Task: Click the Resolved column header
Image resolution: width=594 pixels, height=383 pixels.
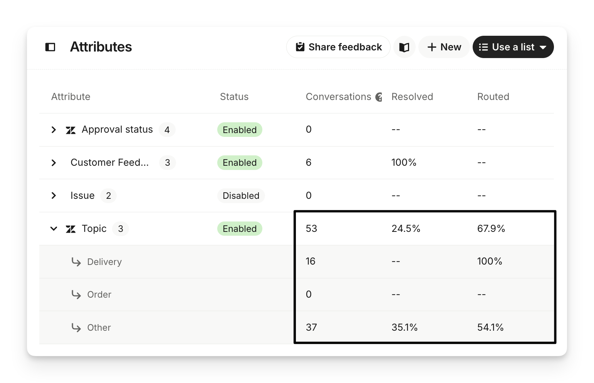Action: click(x=412, y=97)
